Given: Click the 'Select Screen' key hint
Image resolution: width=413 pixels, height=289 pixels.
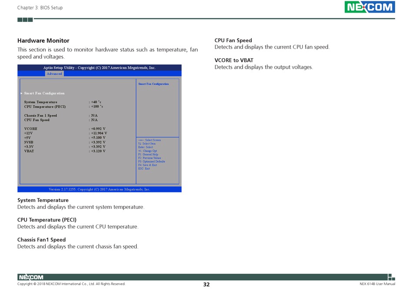Looking at the screenshot, I should click(x=150, y=140).
